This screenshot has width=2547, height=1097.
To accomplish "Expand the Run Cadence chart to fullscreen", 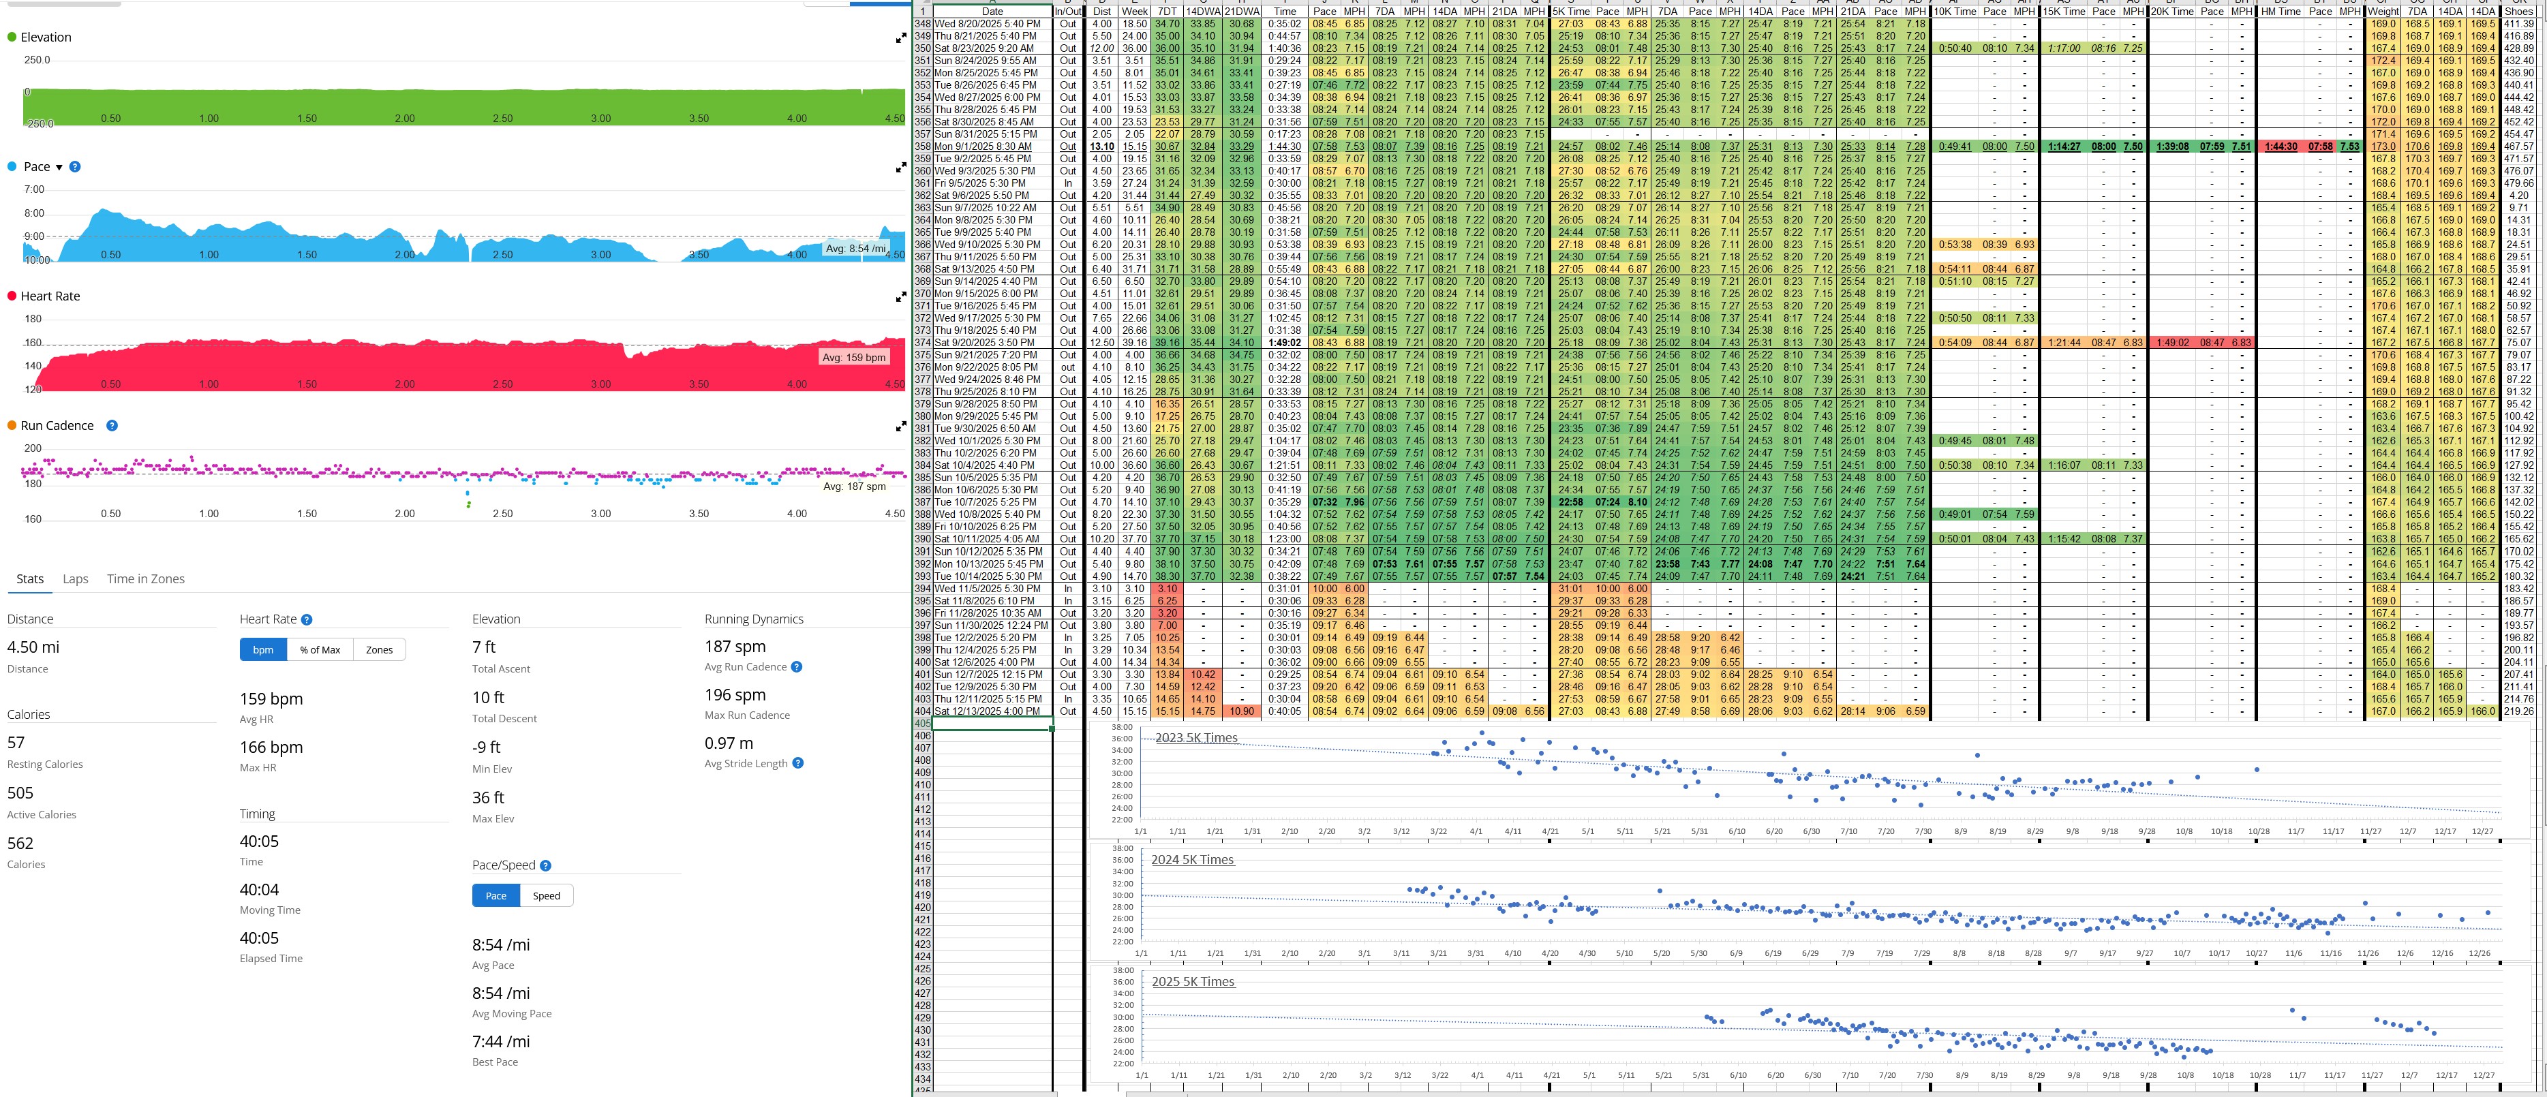I will pyautogui.click(x=901, y=427).
